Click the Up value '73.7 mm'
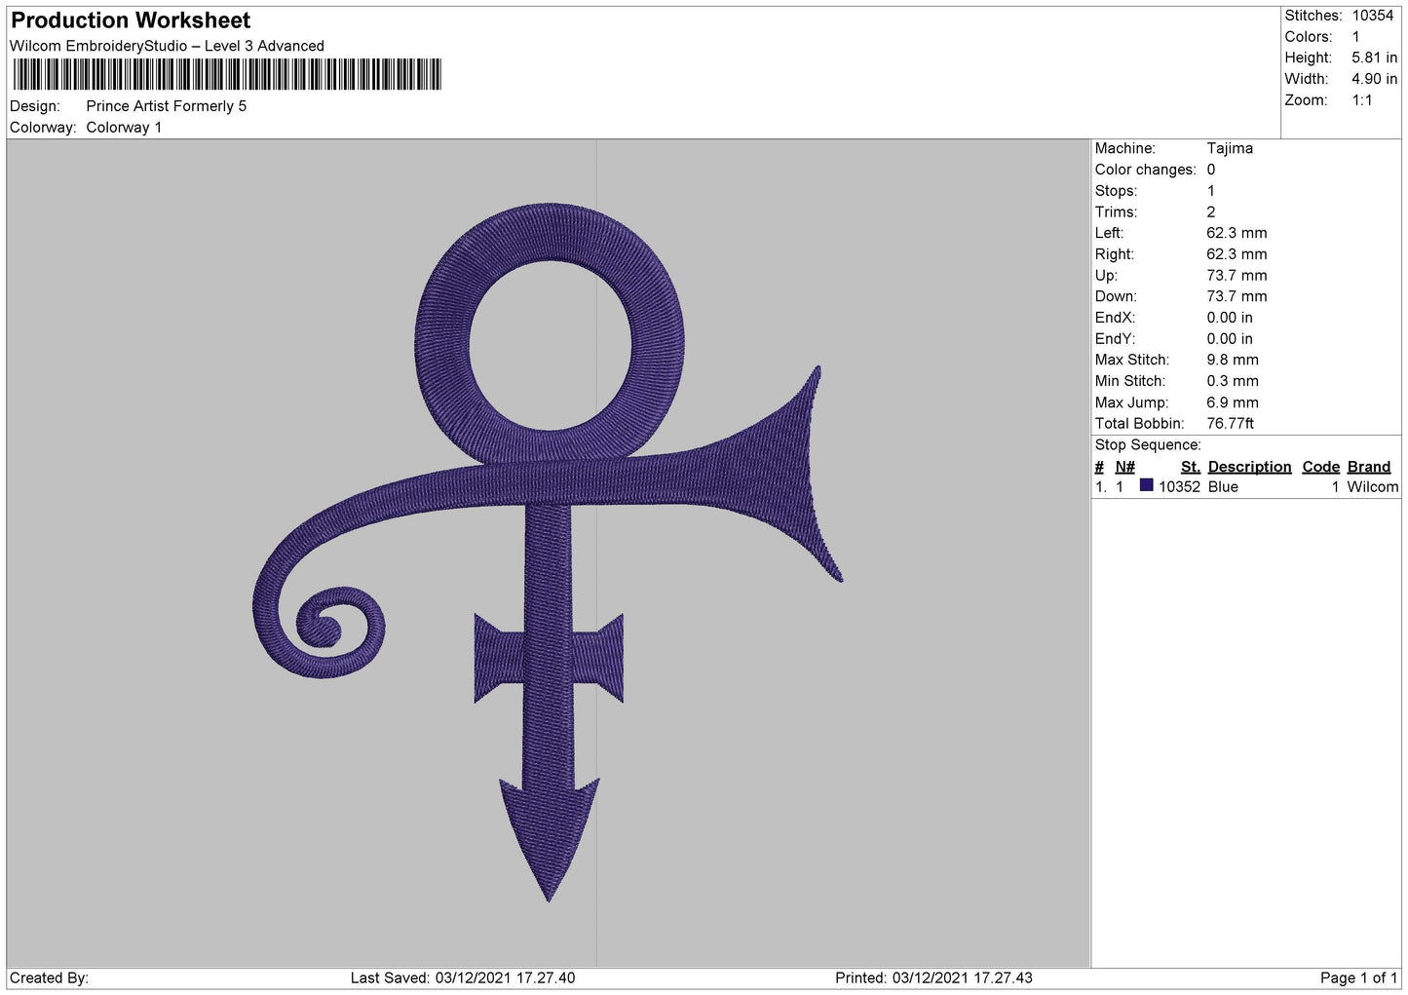Viewport: 1408px width, 995px height. [1237, 275]
